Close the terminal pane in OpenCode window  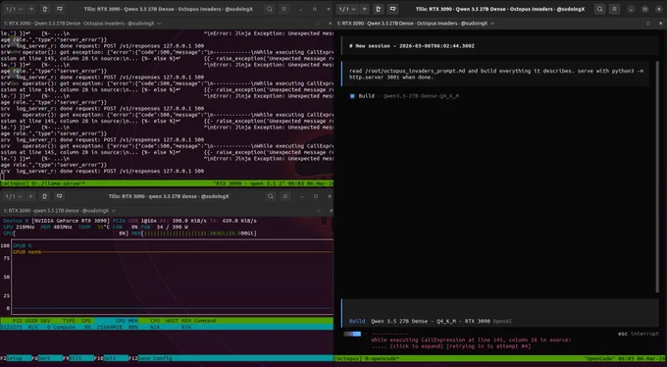[661, 24]
